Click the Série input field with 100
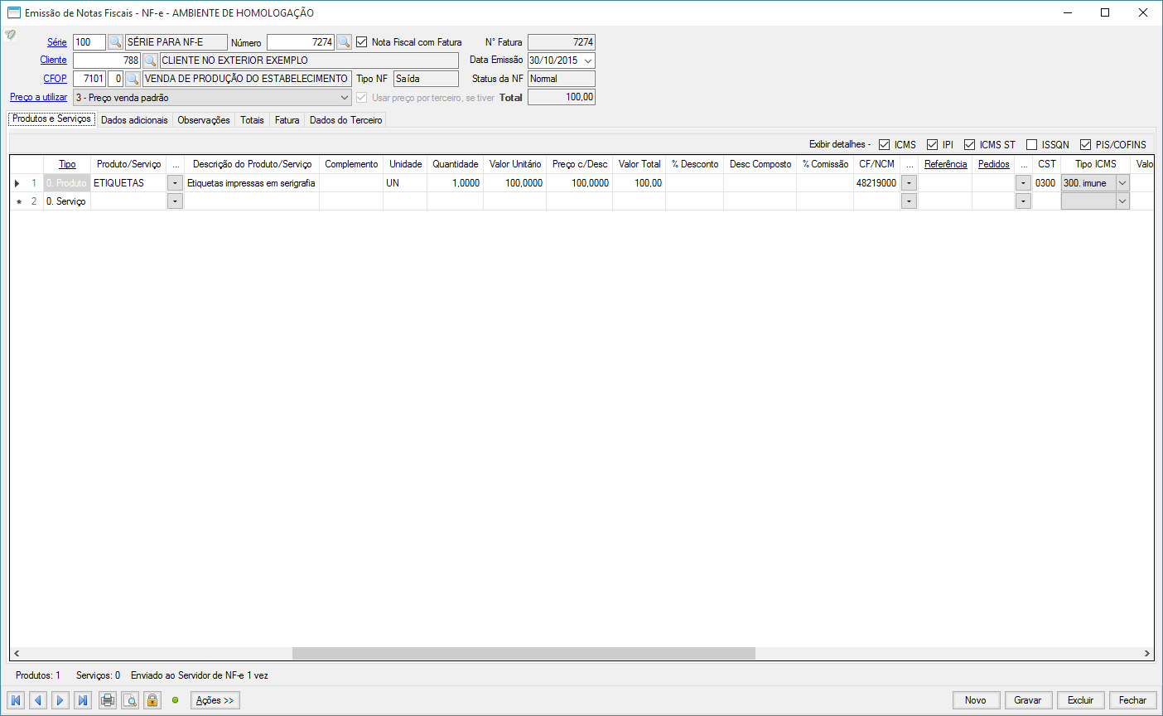Viewport: 1163px width, 716px height. [89, 42]
